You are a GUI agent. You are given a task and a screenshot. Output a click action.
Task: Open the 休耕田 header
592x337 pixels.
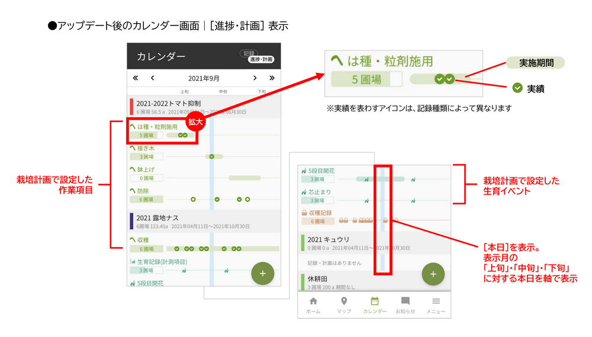click(x=374, y=282)
